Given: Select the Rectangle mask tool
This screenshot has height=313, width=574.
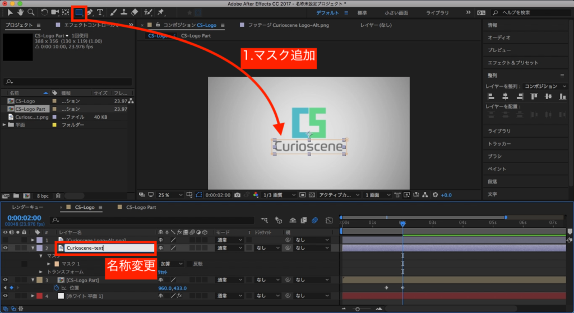Looking at the screenshot, I should click(x=79, y=12).
